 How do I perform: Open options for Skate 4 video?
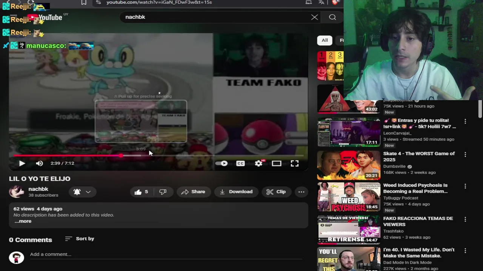coord(465,154)
